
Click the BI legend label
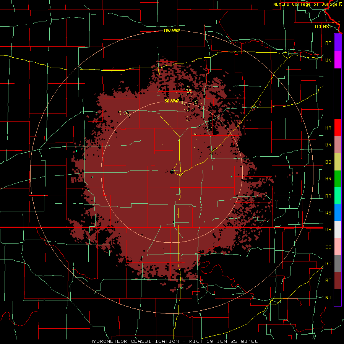328,281
